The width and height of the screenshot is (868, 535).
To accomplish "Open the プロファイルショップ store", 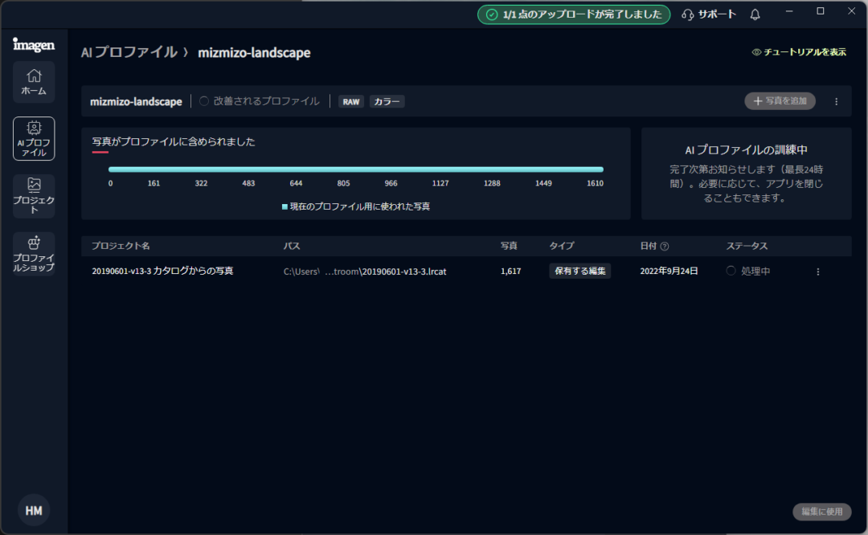I will point(34,254).
